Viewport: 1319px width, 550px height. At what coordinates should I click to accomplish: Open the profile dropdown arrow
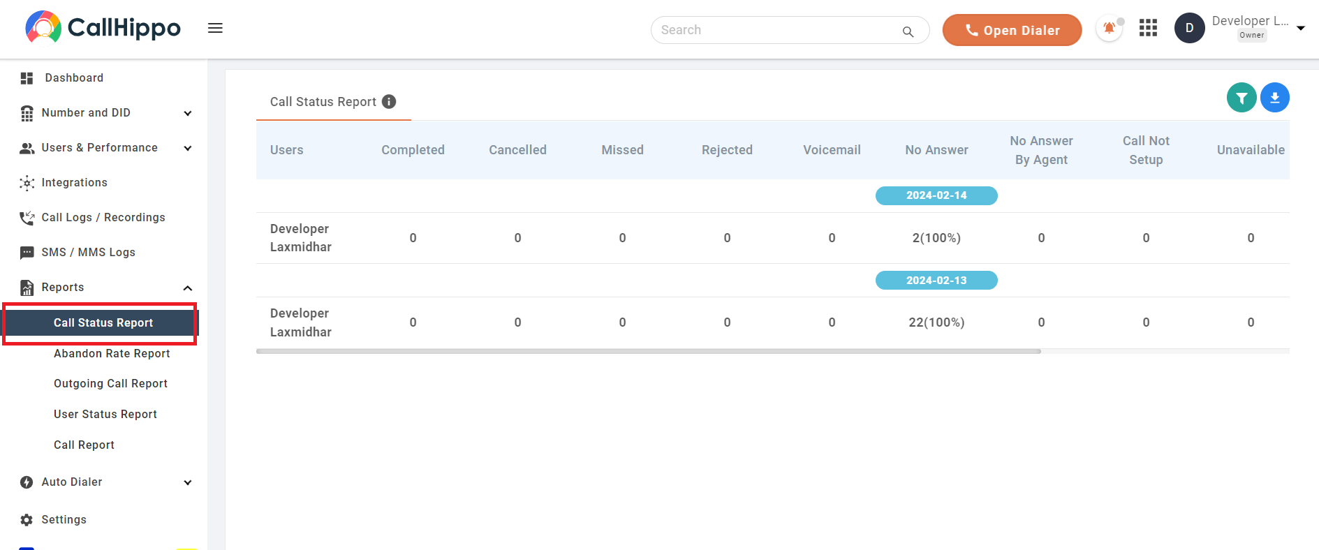pos(1301,29)
